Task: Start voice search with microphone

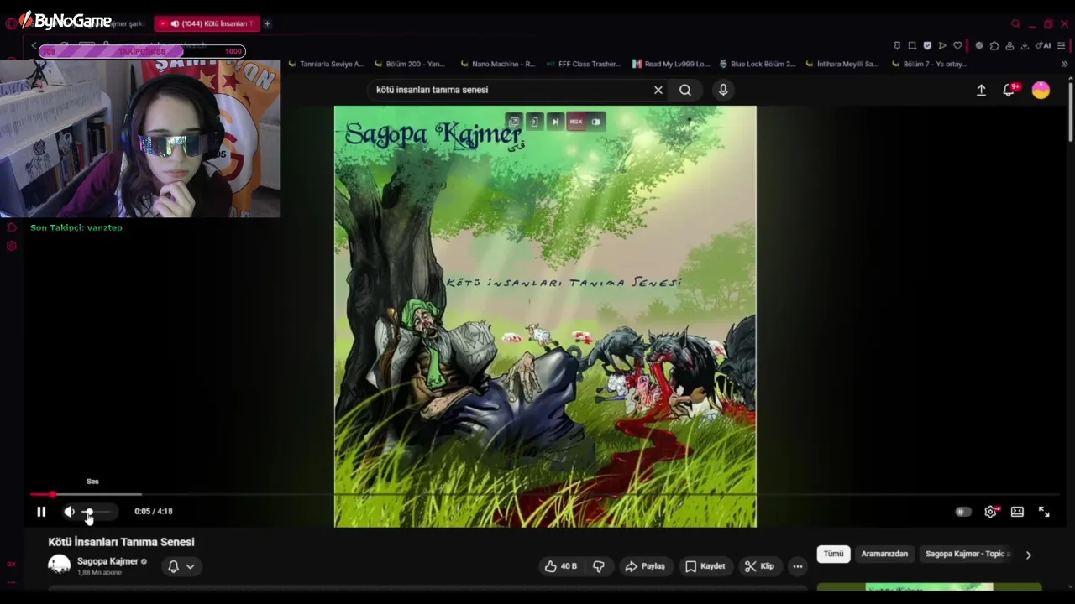Action: [723, 90]
